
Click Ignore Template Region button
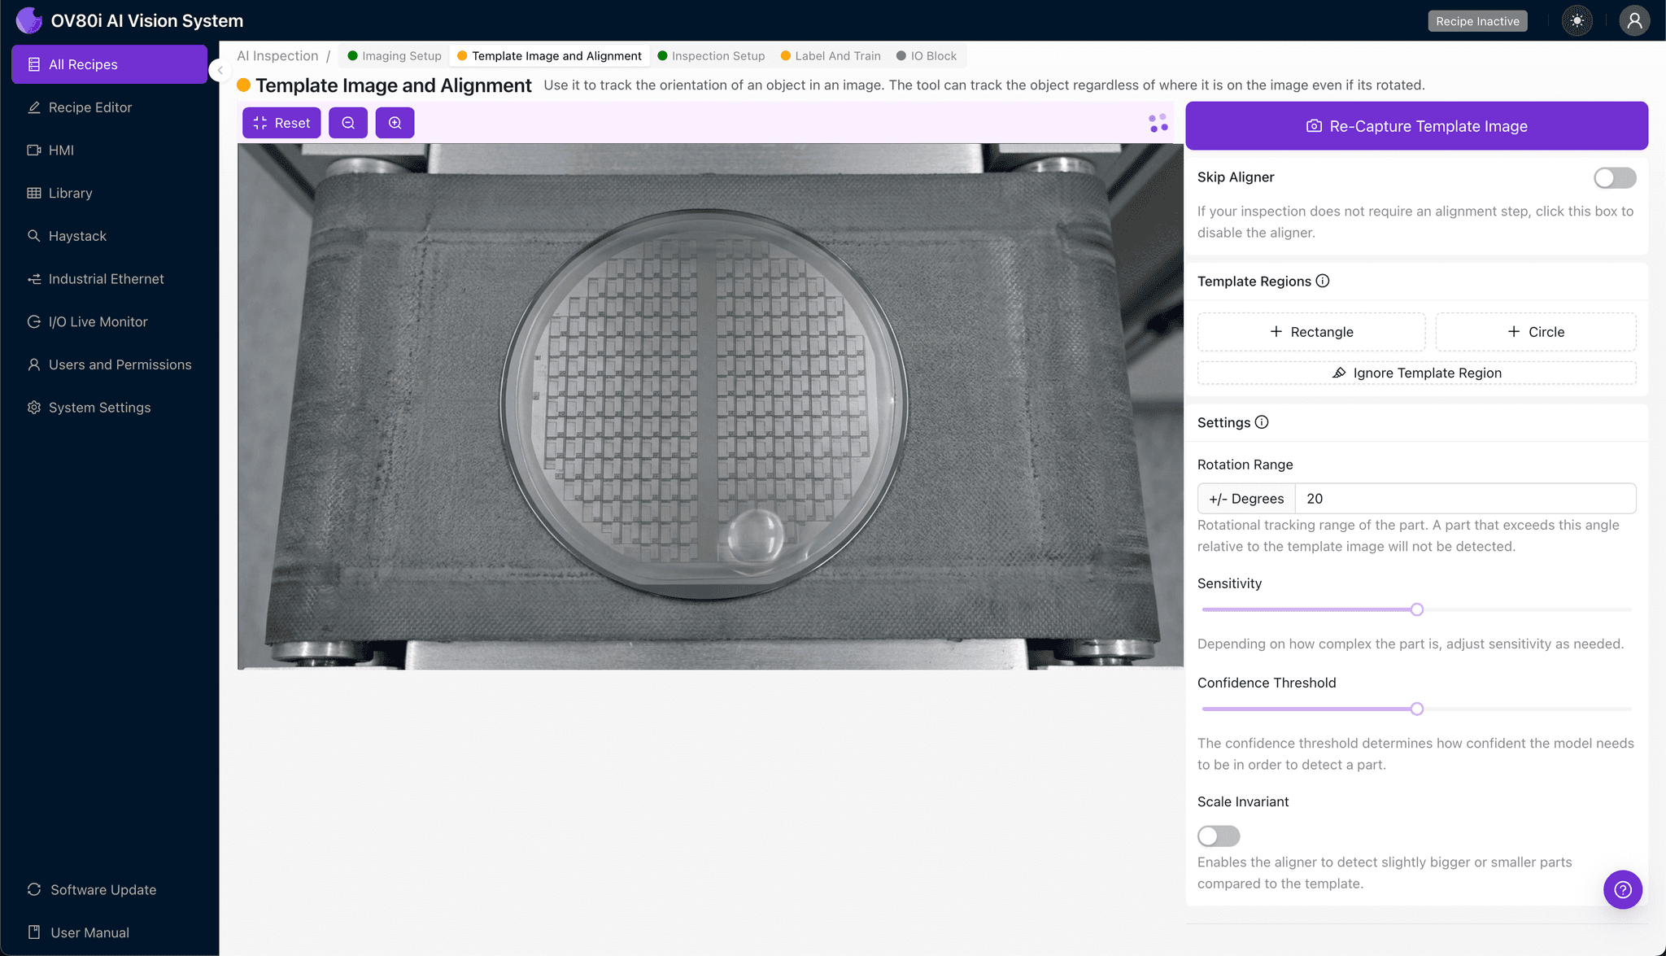pyautogui.click(x=1416, y=373)
